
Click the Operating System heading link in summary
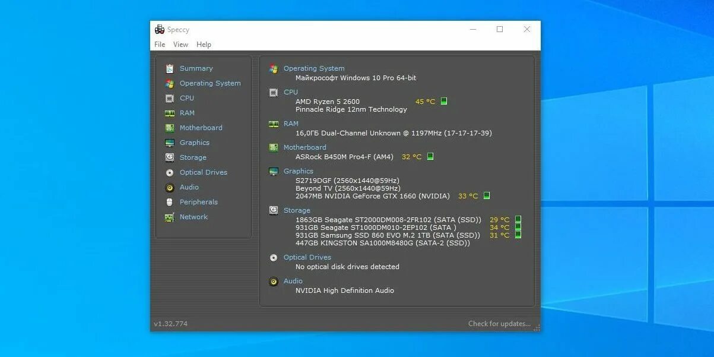(x=314, y=68)
